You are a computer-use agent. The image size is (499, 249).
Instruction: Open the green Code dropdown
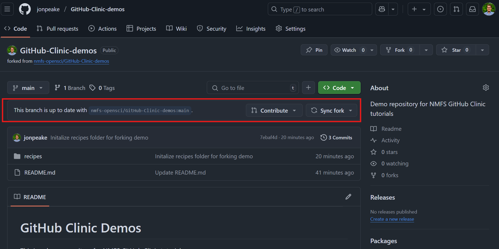click(x=339, y=88)
